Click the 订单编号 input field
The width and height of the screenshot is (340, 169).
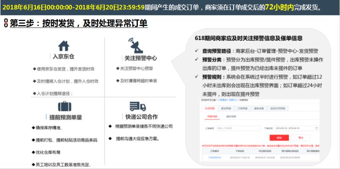(x=238, y=128)
